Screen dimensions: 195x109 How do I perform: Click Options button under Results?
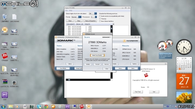point(135,64)
